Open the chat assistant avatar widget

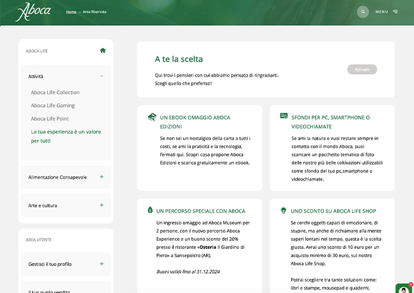[404, 288]
